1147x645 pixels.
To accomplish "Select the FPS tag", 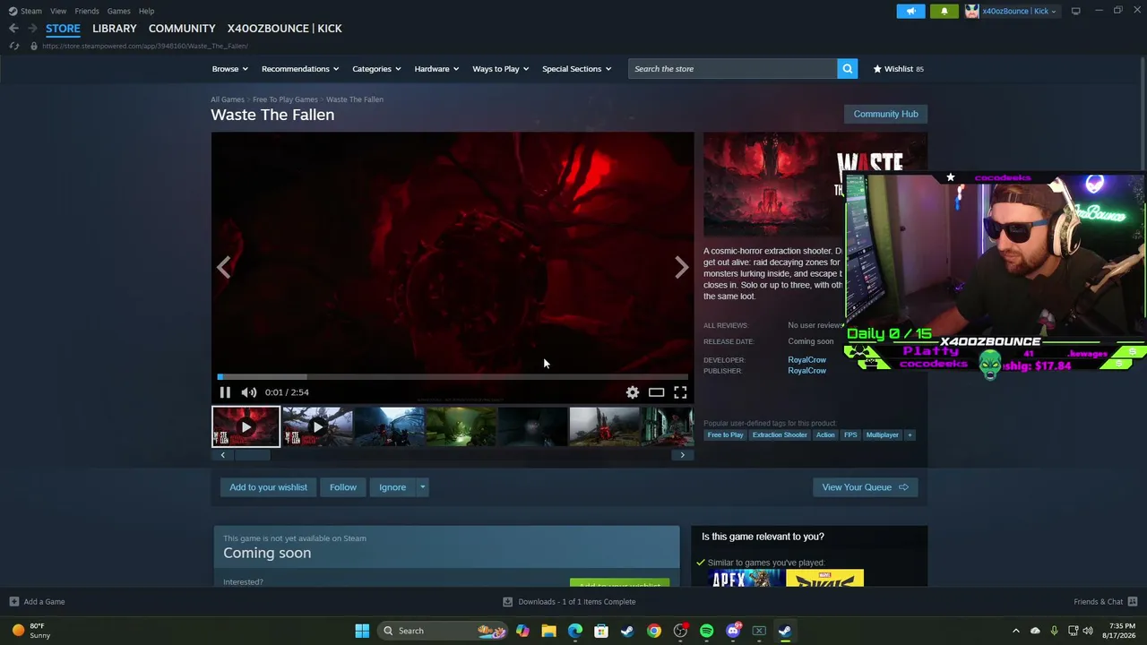I will (850, 435).
